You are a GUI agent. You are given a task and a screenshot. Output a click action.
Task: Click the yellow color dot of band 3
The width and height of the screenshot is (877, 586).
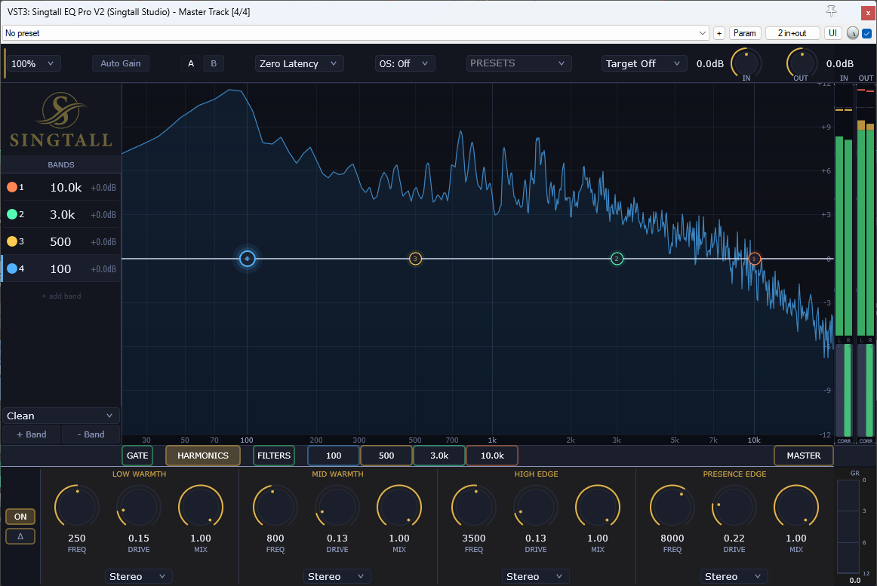[12, 241]
